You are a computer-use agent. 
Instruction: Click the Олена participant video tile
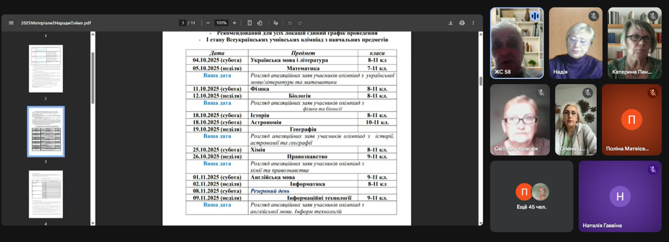tap(576, 119)
